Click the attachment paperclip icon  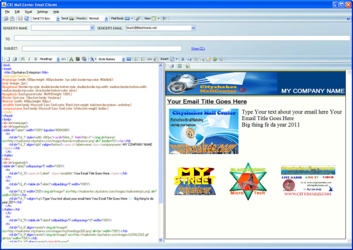[x=138, y=18]
